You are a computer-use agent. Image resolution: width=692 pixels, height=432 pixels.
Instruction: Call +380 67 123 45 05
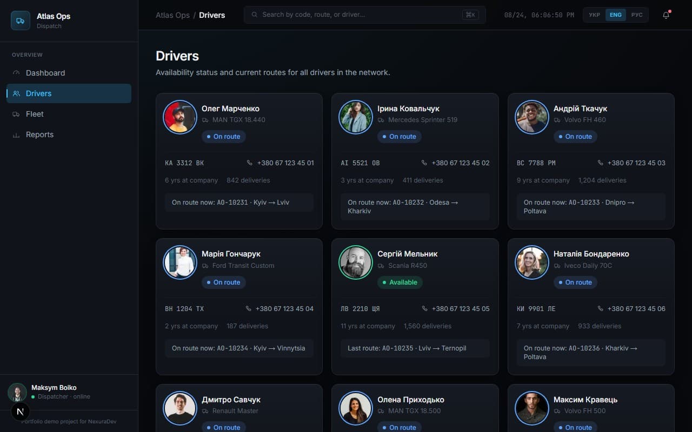456,308
